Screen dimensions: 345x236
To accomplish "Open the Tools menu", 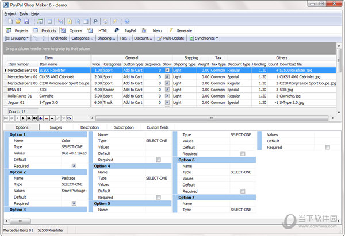I will pyautogui.click(x=24, y=14).
